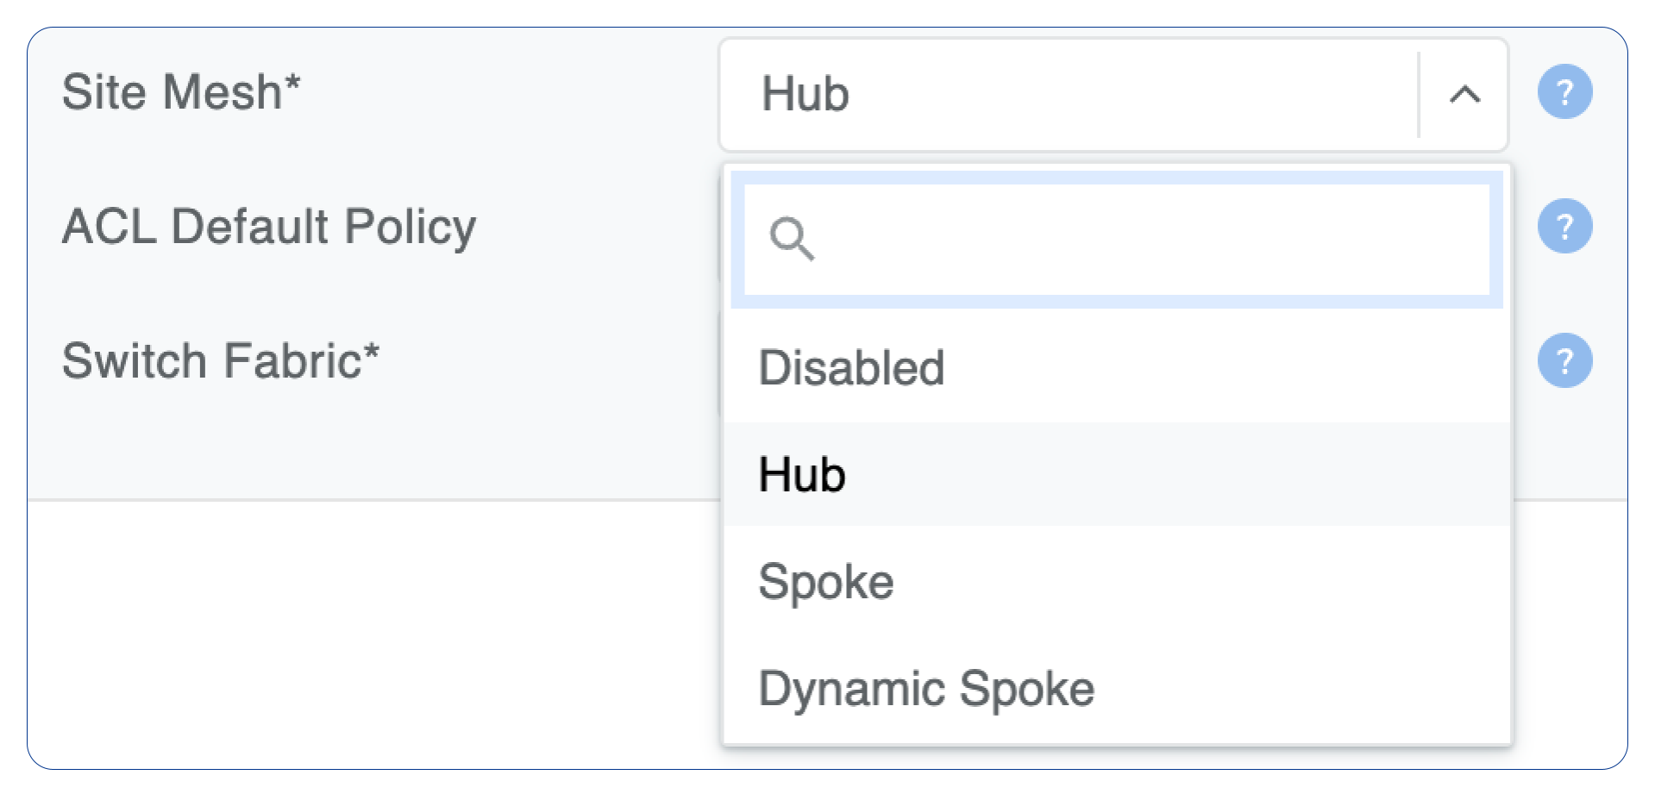Screen dimensions: 1655x800
Task: Select the Dynamic Spoke option
Action: [x=925, y=688]
